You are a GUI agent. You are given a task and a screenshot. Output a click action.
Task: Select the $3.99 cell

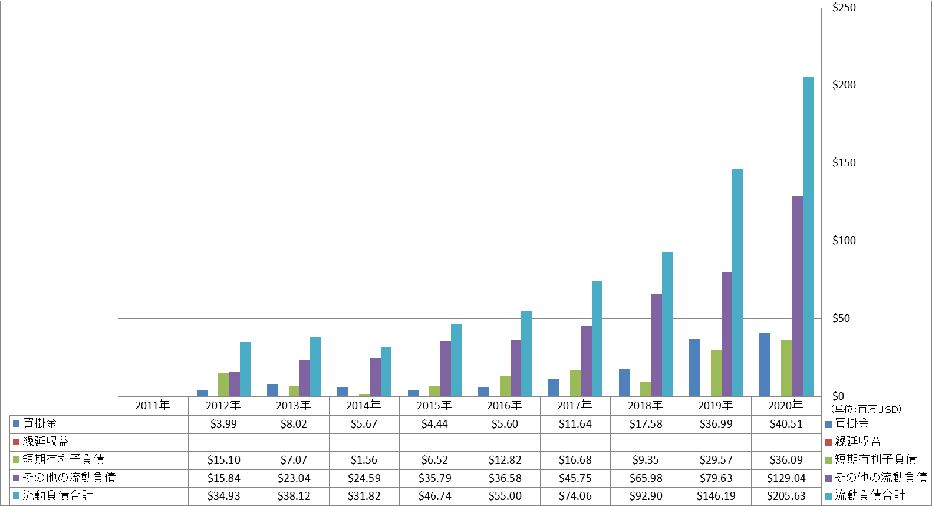tap(223, 423)
